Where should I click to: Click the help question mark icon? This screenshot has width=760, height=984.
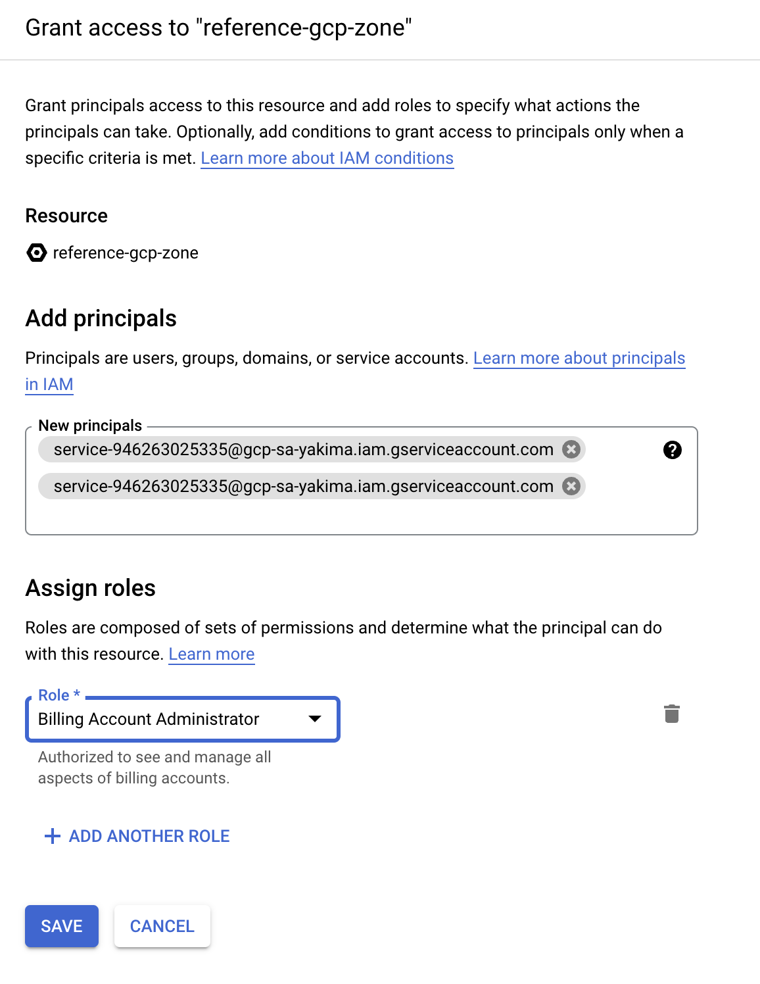point(672,450)
